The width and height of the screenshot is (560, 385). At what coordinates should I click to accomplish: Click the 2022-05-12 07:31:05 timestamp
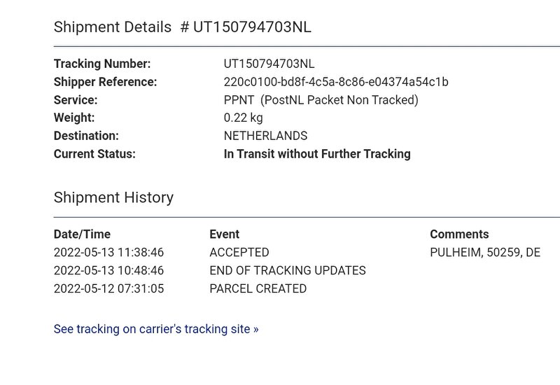point(108,288)
